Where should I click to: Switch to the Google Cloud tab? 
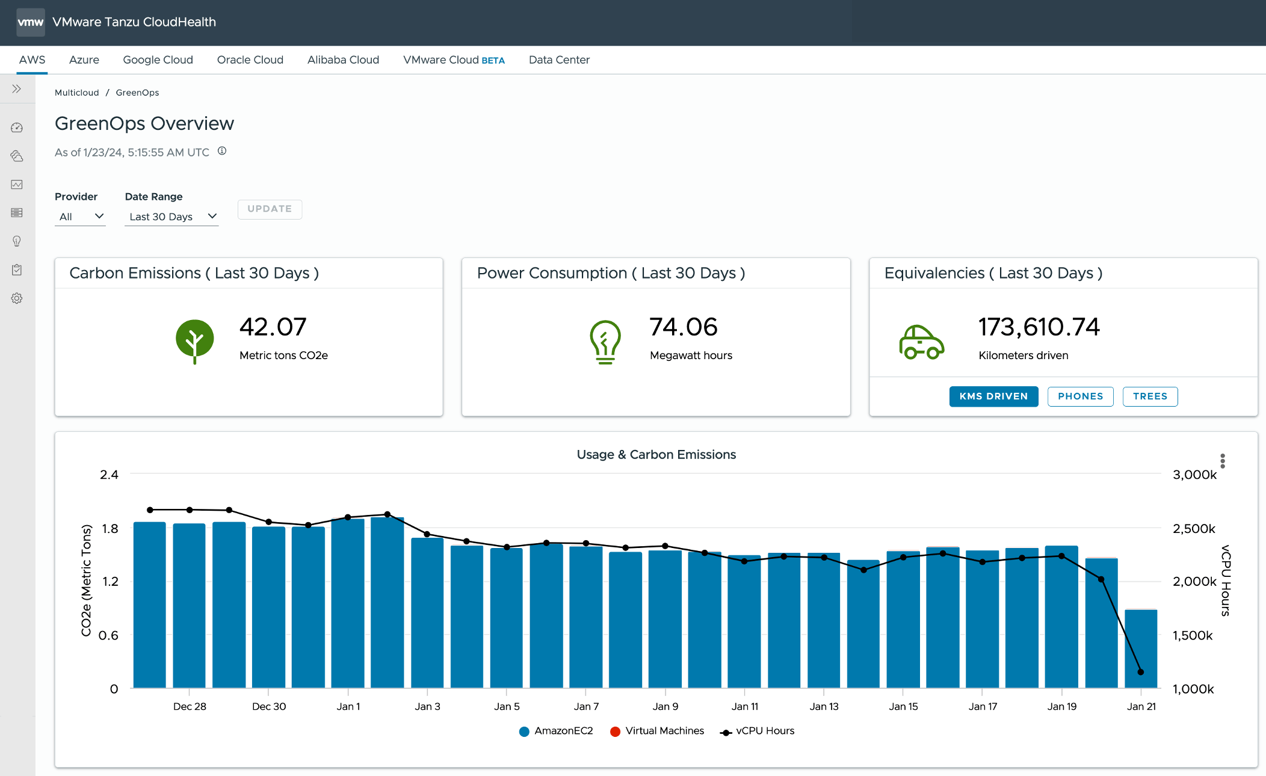pos(158,60)
